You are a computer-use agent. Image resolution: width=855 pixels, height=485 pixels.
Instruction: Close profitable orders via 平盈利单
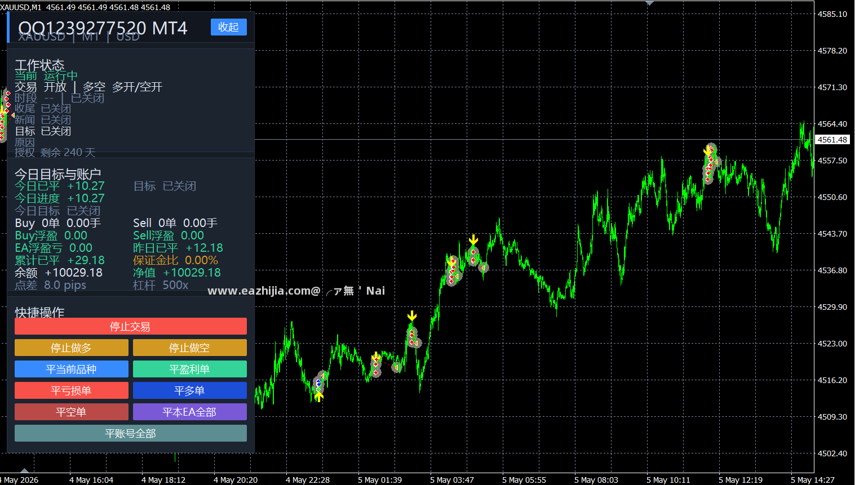[189, 369]
